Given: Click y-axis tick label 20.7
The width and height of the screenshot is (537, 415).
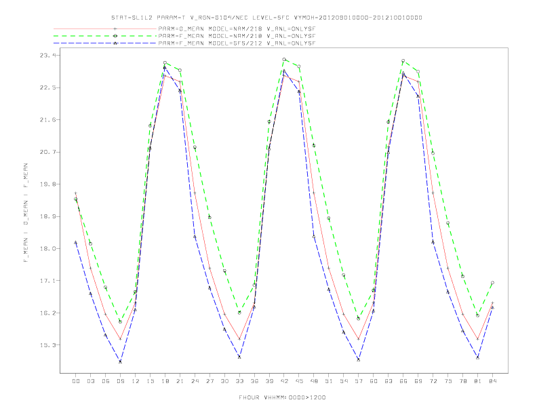Looking at the screenshot, I should tap(47, 152).
